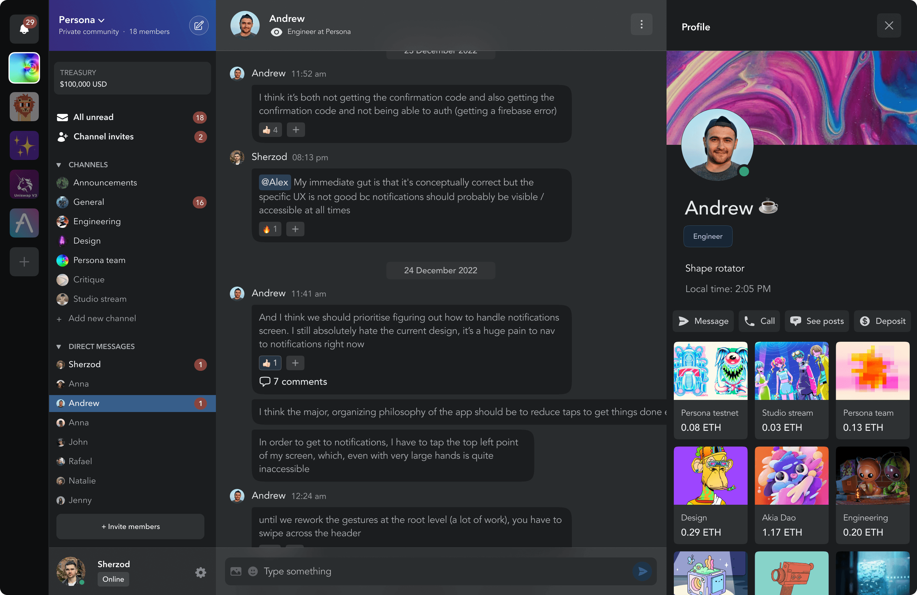Viewport: 917px width, 595px height.
Task: Click the image attachment icon in composer
Action: (236, 572)
